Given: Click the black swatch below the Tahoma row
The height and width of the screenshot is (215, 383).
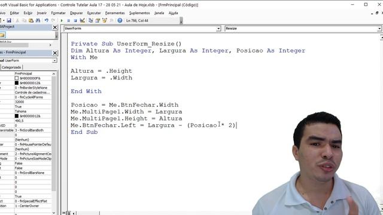Looking at the screenshot, I should [x=17, y=116].
